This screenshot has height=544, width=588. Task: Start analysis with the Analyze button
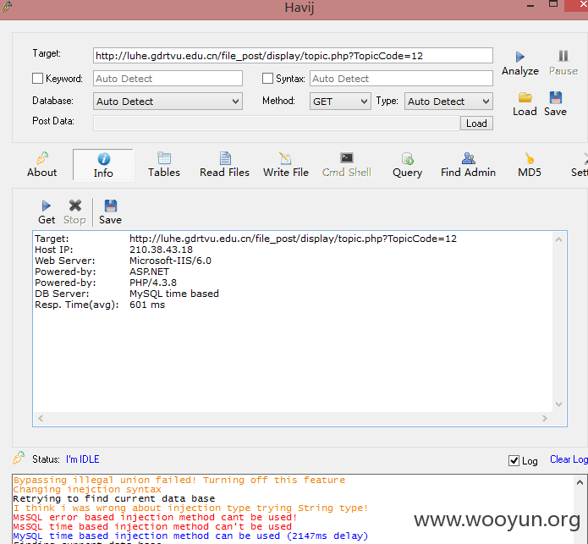[520, 63]
